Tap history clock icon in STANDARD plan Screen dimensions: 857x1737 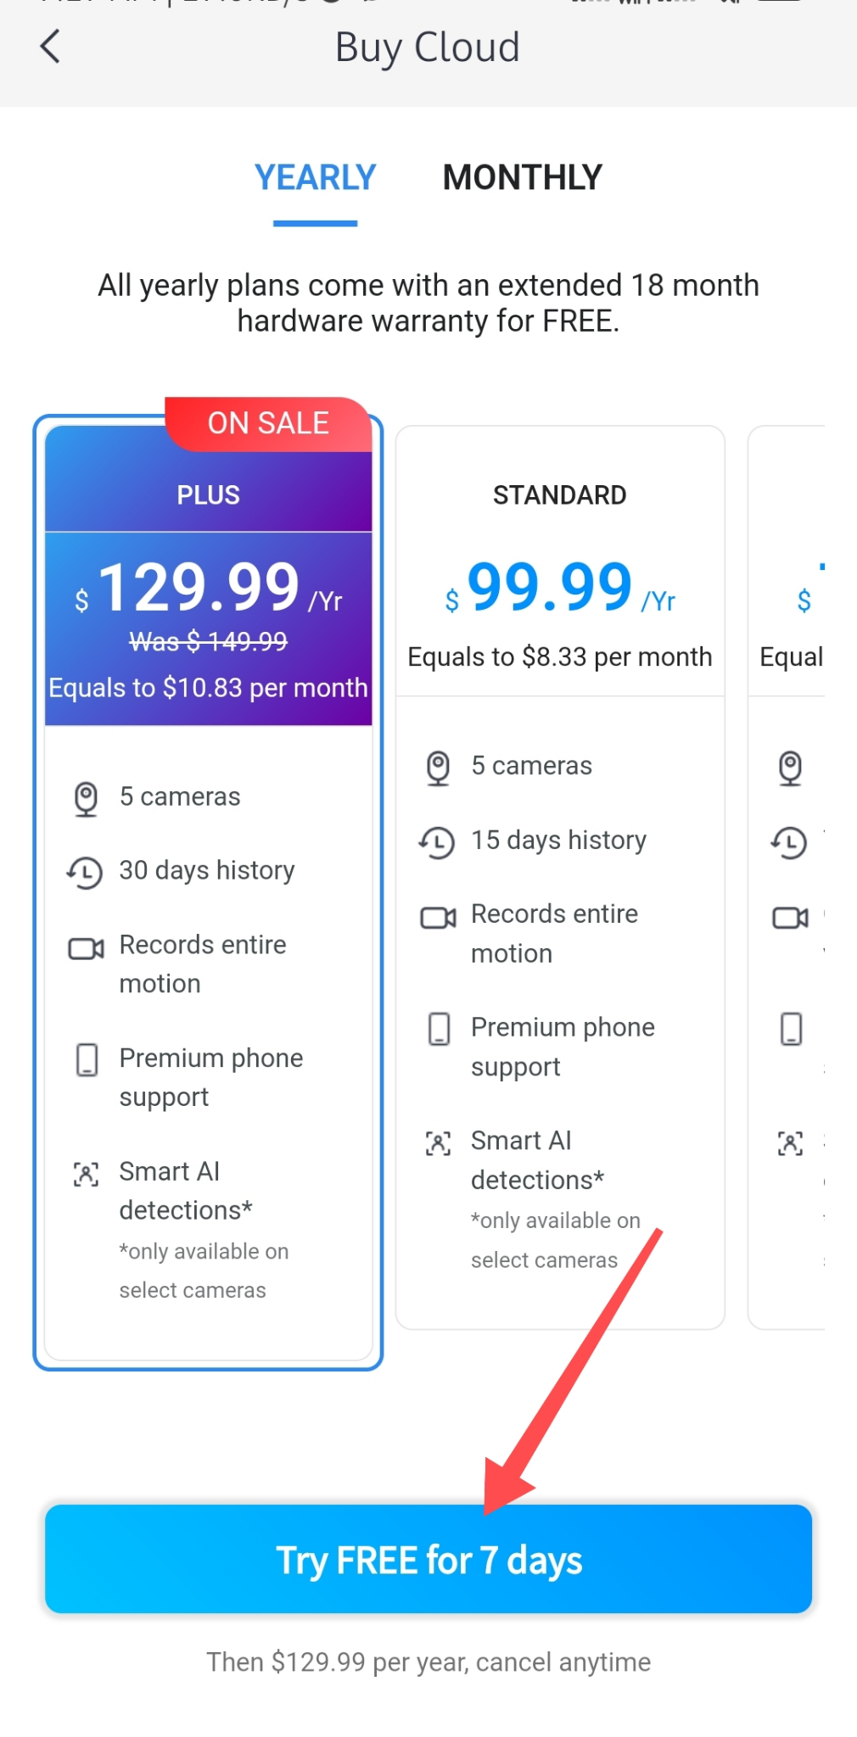point(438,842)
